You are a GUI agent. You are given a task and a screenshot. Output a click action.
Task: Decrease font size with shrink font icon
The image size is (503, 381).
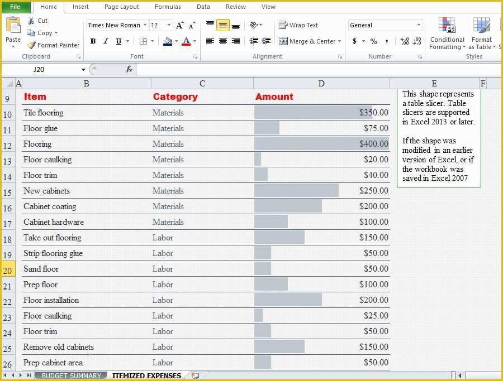(192, 25)
